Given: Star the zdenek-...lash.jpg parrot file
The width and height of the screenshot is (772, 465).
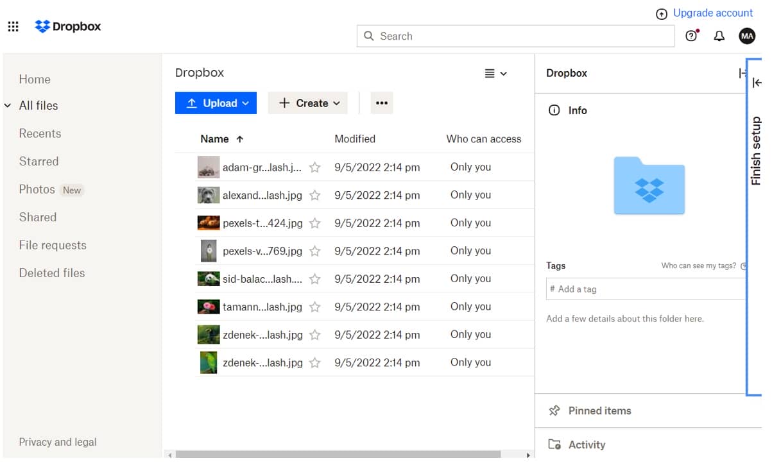Looking at the screenshot, I should pyautogui.click(x=315, y=363).
